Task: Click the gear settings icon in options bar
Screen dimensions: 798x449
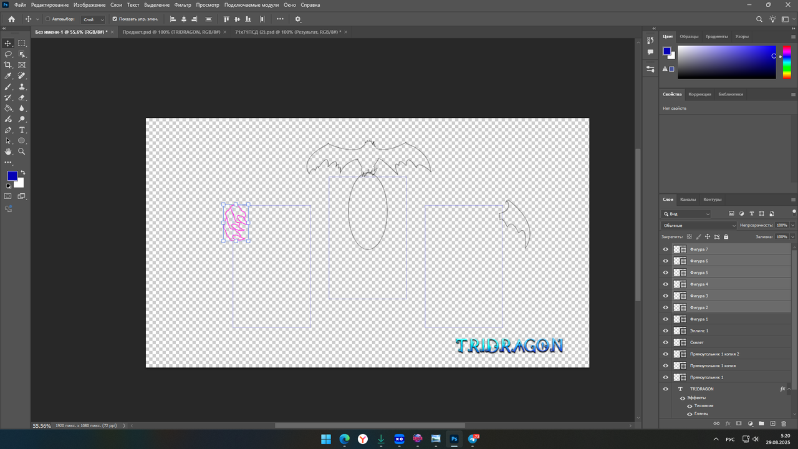Action: click(297, 19)
